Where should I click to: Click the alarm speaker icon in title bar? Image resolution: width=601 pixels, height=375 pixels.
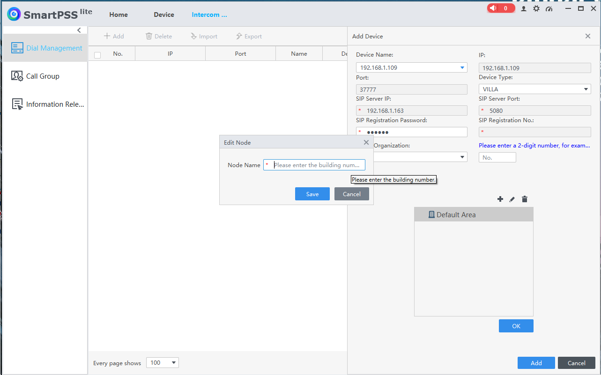(493, 8)
